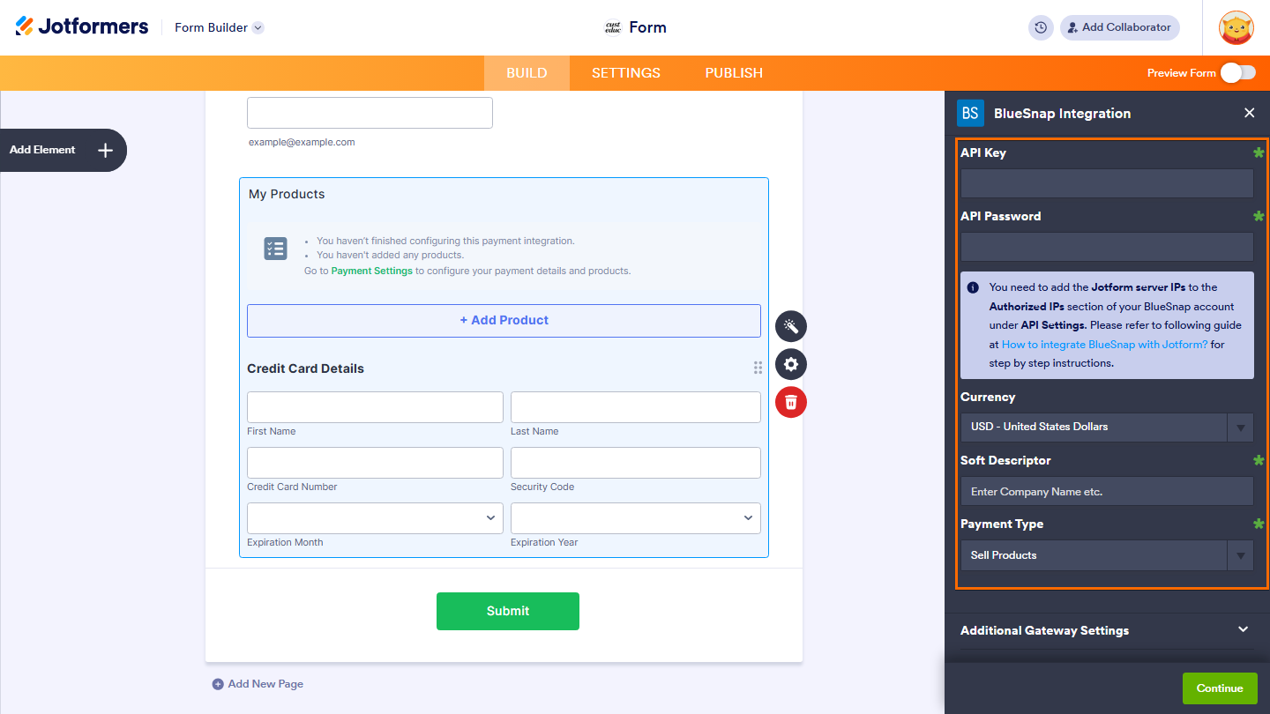Delete the payment element via trash icon
The image size is (1270, 714).
790,402
